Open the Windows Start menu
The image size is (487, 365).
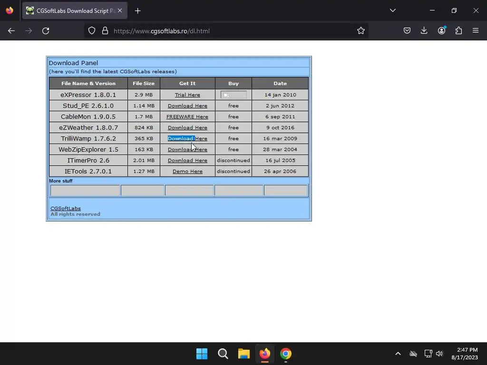coord(202,354)
